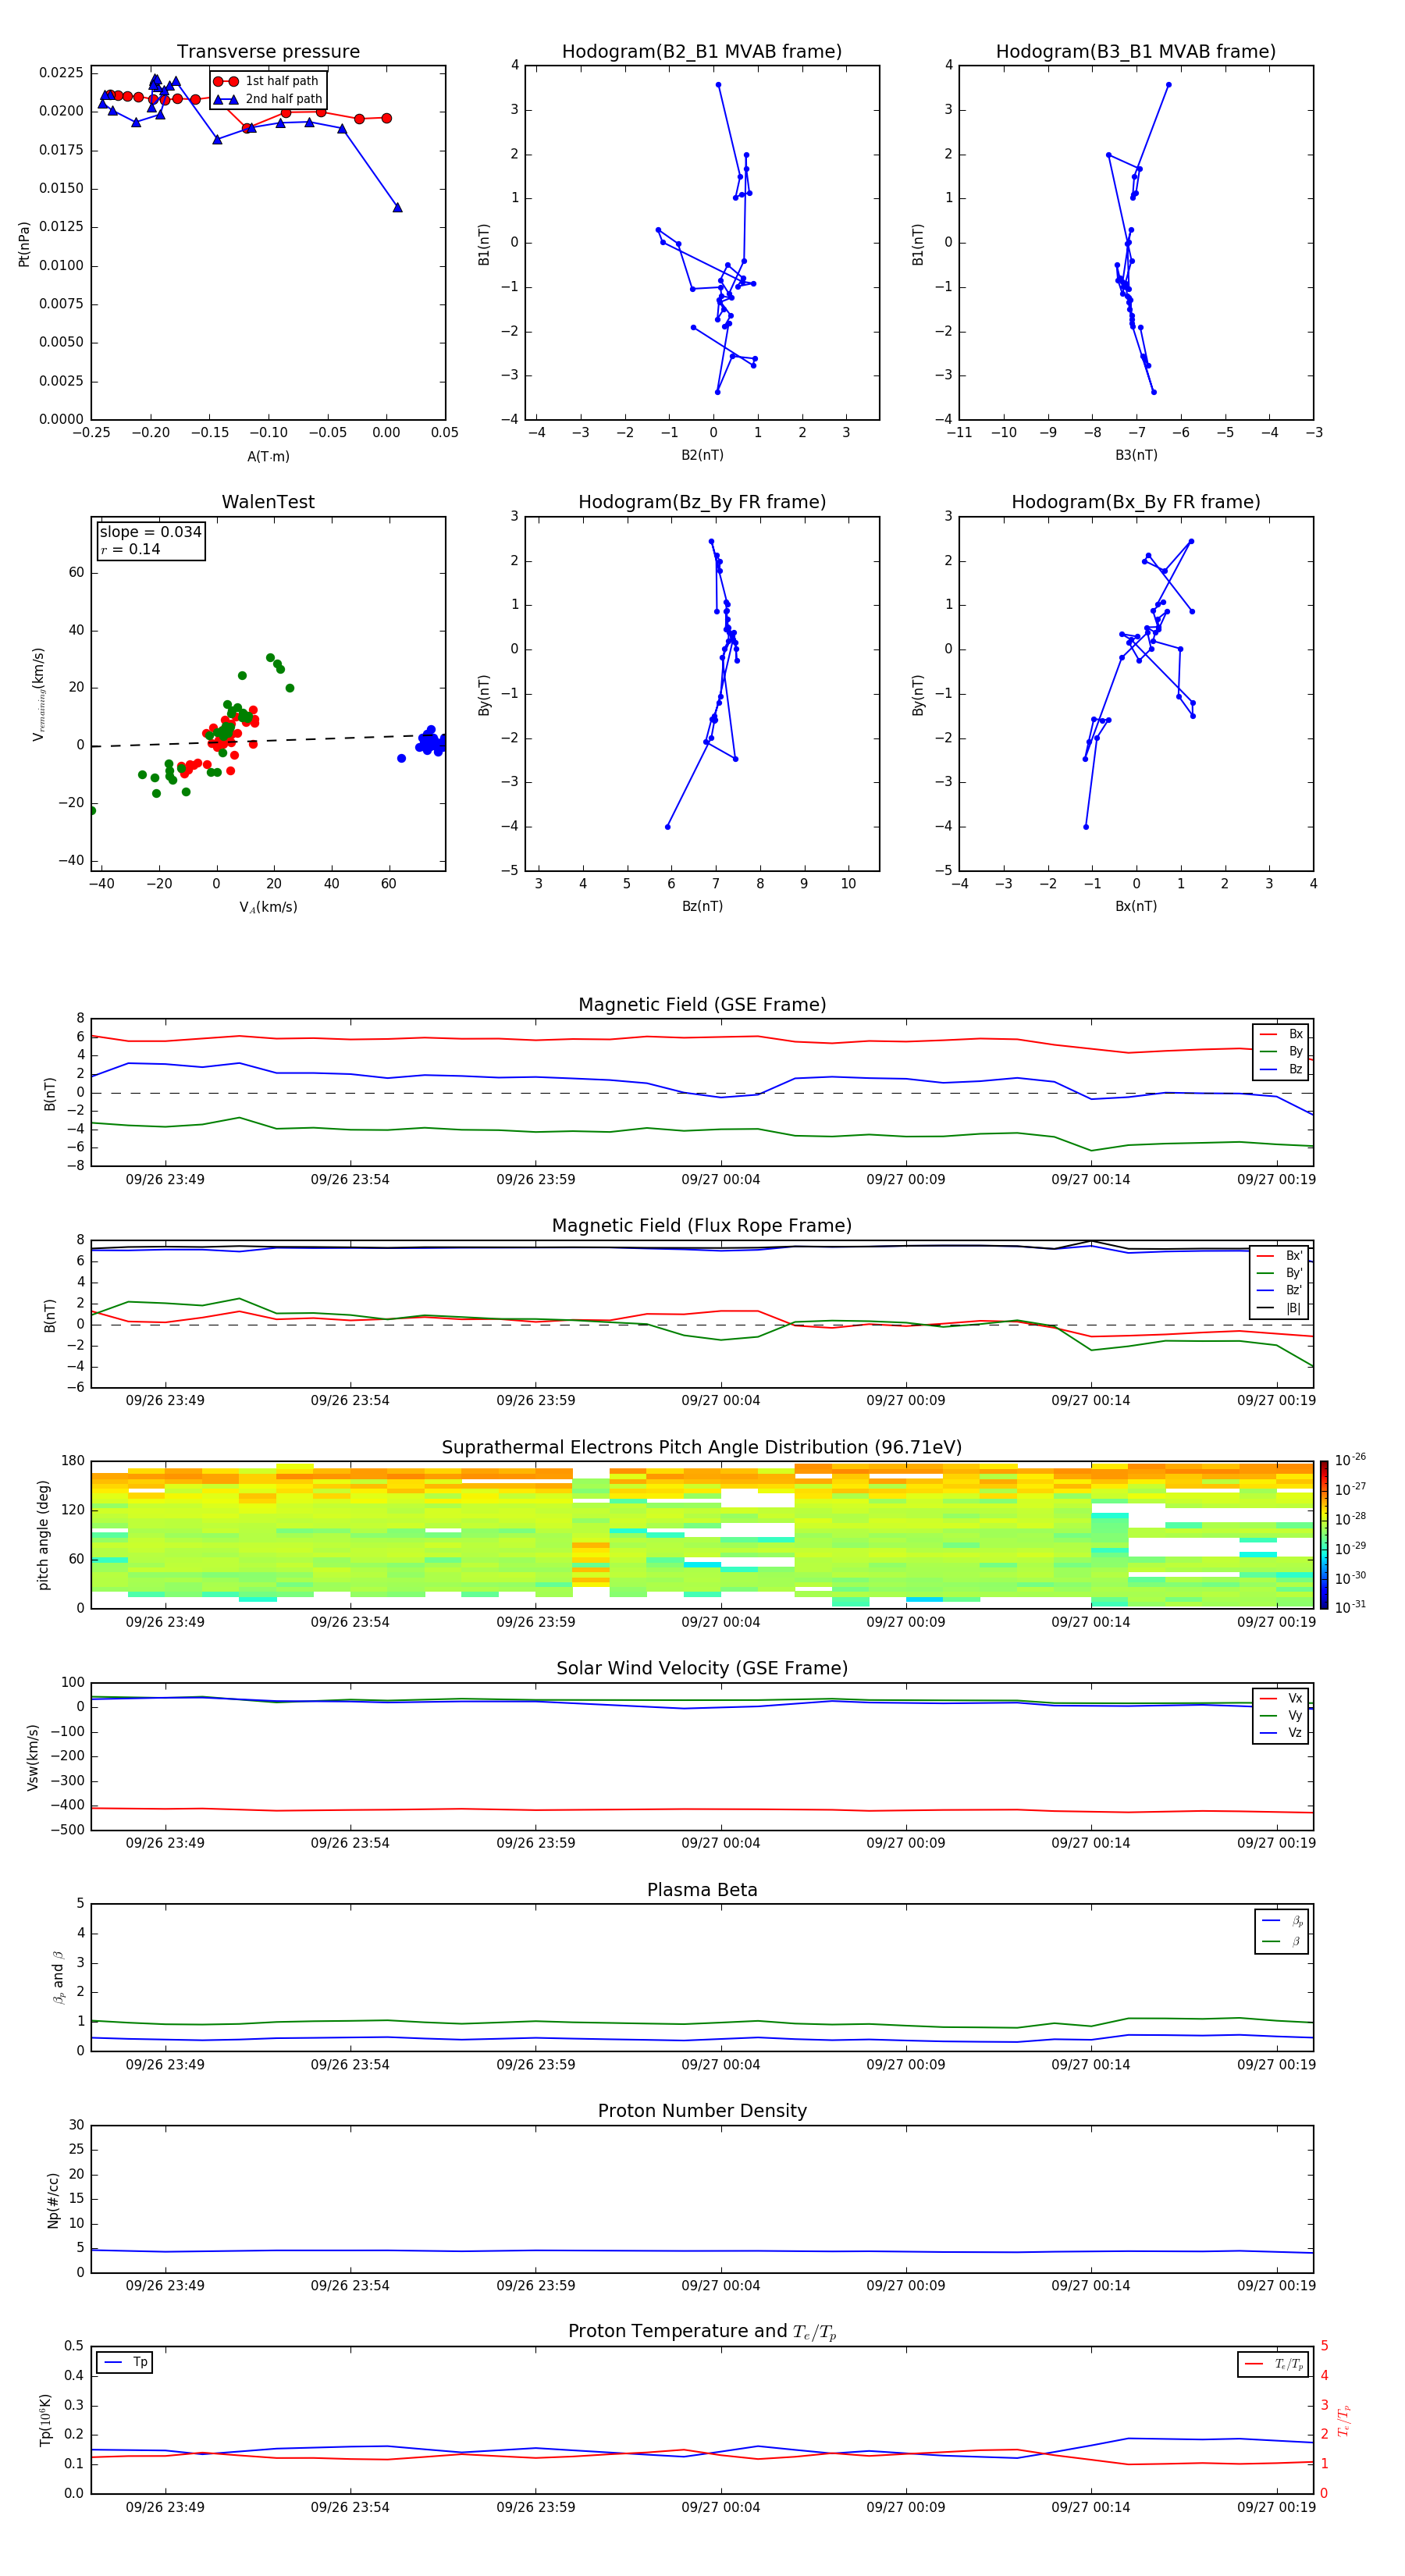This screenshot has width=1405, height=2576.
Task: Click the red Te/Tp right axis label
Action: click(x=1343, y=2420)
